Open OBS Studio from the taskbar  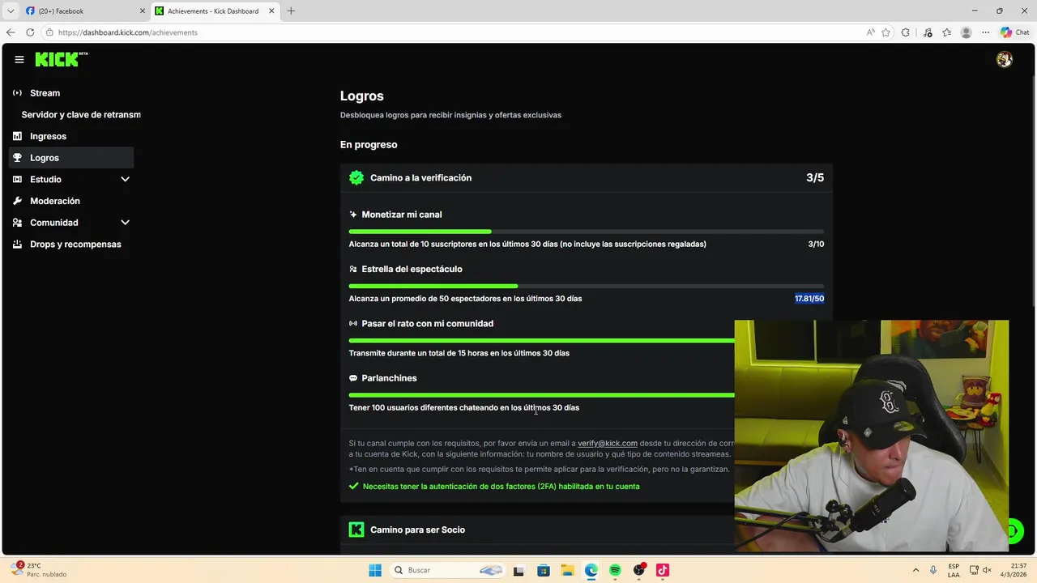pyautogui.click(x=639, y=570)
